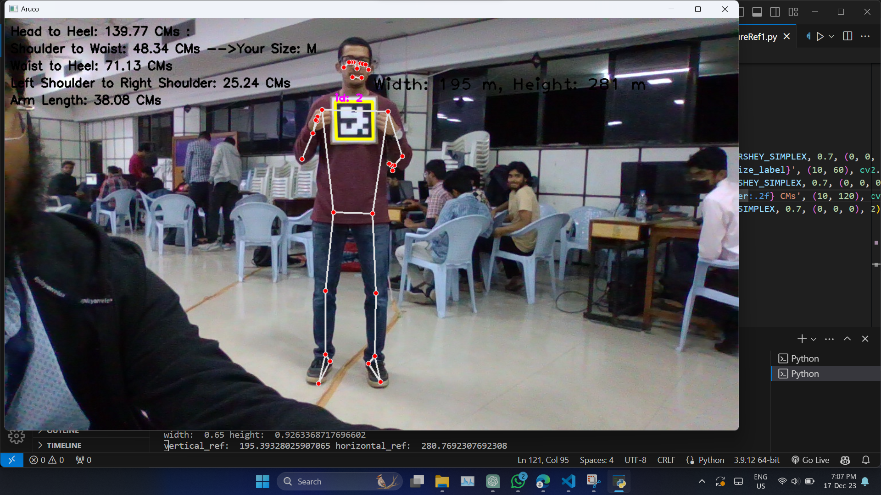Open the notifications bell in status bar
Image resolution: width=881 pixels, height=495 pixels.
click(865, 460)
